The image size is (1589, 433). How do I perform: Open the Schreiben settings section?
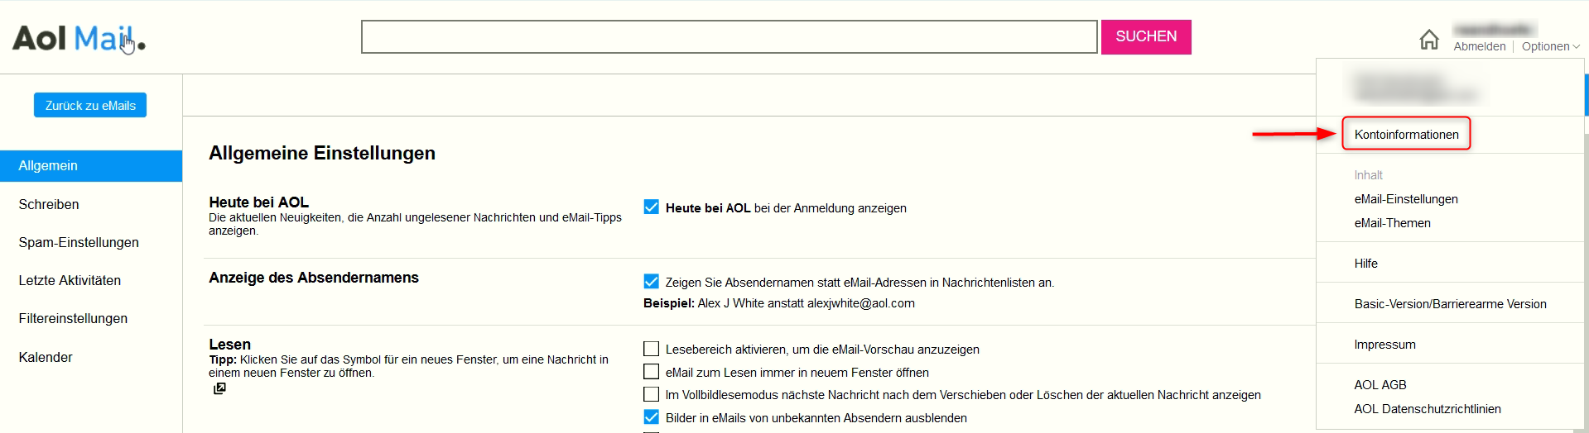coord(49,204)
